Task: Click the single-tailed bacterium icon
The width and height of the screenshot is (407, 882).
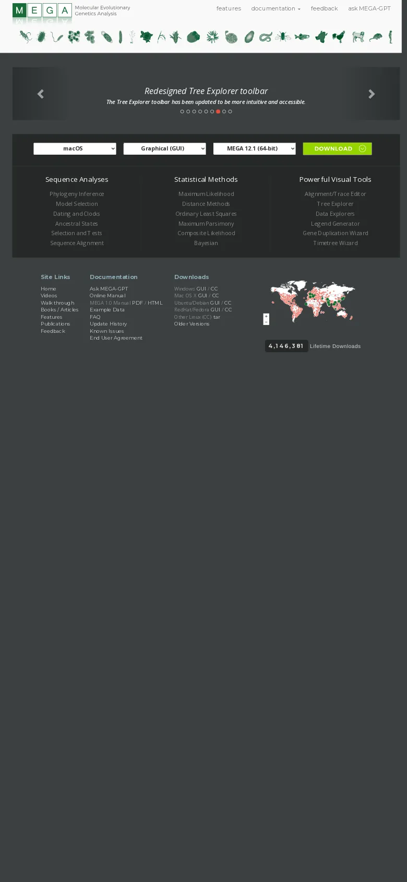Action: [x=57, y=37]
